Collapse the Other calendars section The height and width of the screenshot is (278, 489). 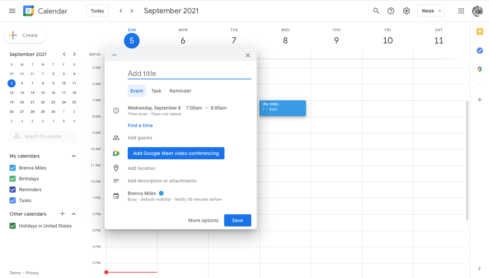pyautogui.click(x=73, y=214)
